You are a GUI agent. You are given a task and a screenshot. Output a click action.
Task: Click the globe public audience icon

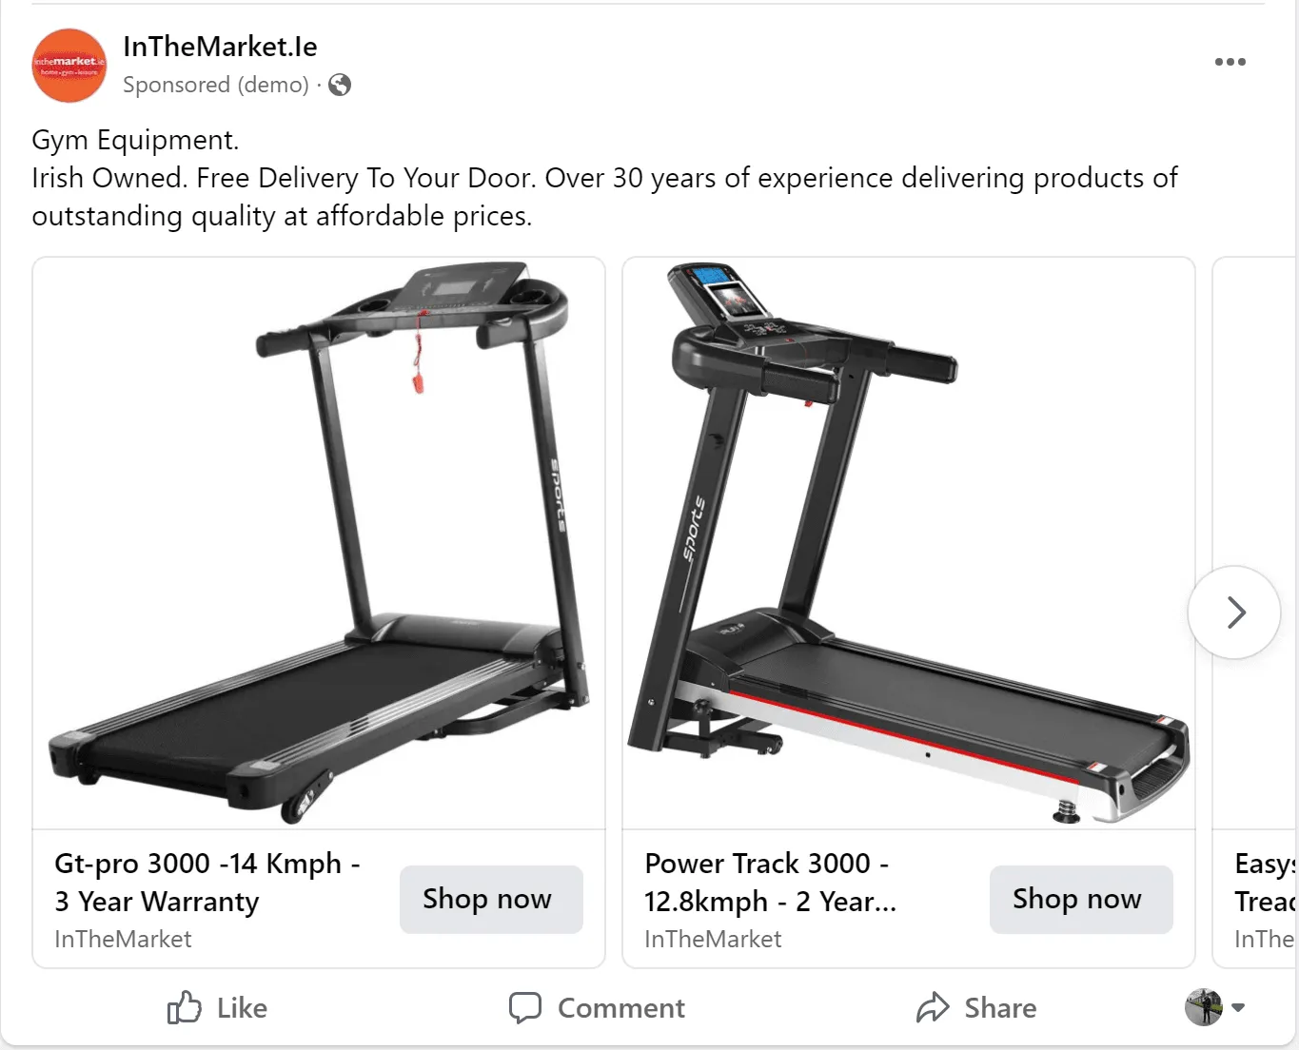[x=340, y=86]
